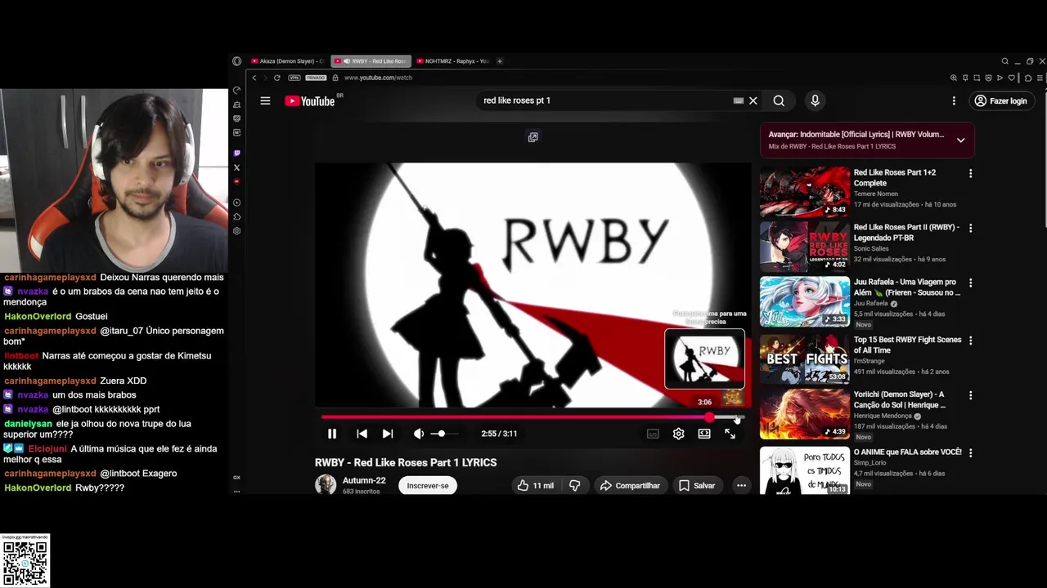Open extensions cube in sidebar

237,216
